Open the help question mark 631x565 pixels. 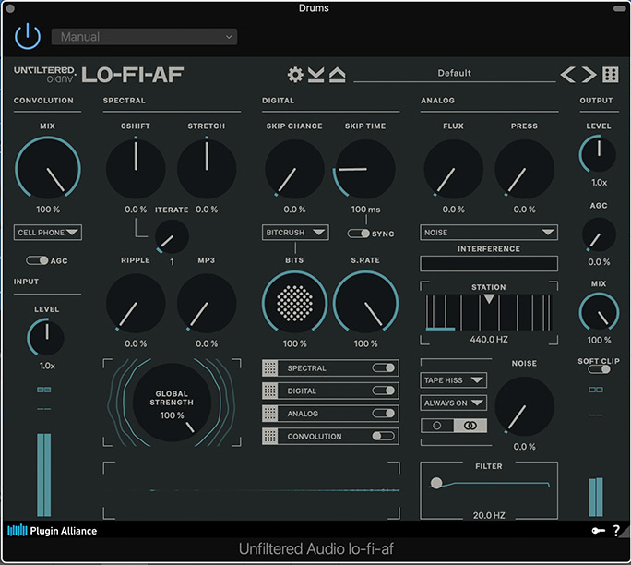pyautogui.click(x=616, y=531)
